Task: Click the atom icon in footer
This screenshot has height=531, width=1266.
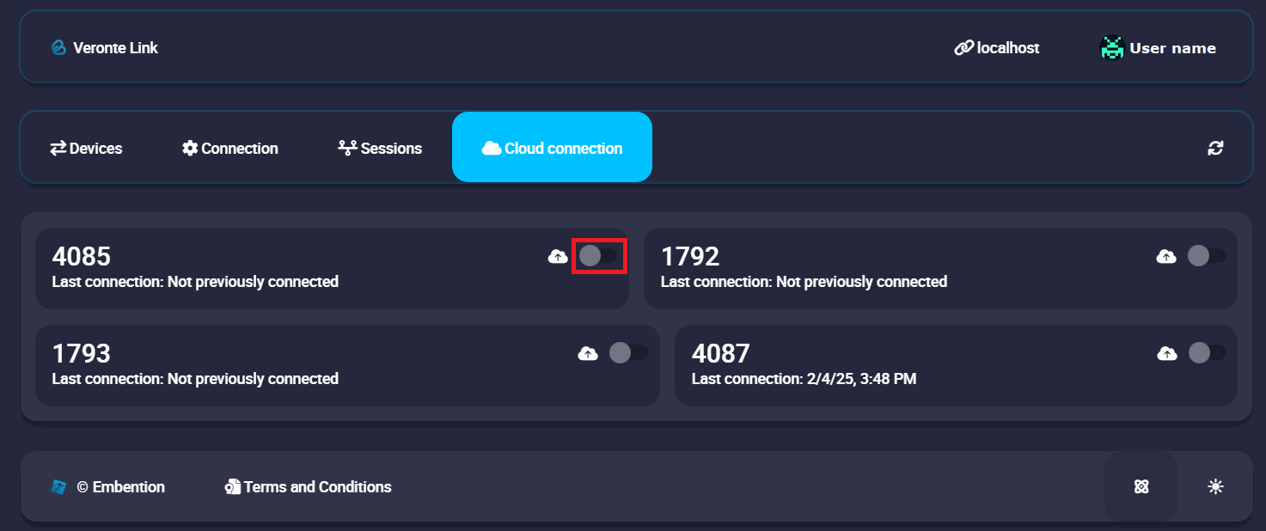Action: 1141,487
